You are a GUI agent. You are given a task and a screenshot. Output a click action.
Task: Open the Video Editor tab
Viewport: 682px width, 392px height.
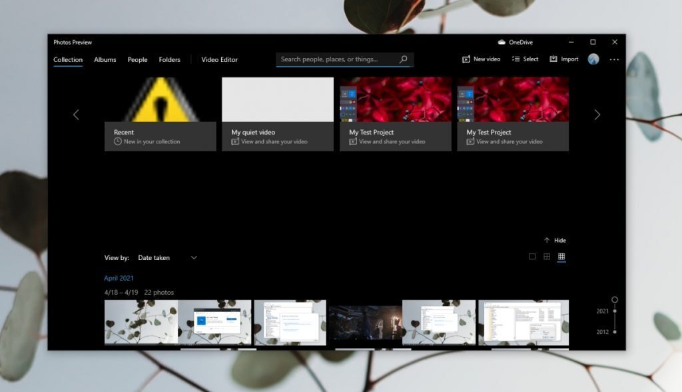(x=219, y=59)
